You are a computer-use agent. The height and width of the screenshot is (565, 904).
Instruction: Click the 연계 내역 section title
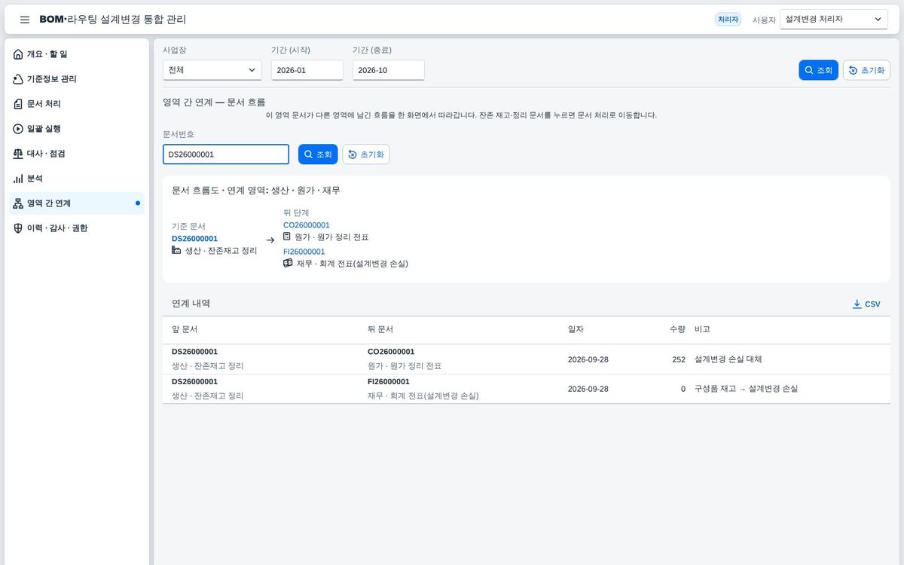191,304
